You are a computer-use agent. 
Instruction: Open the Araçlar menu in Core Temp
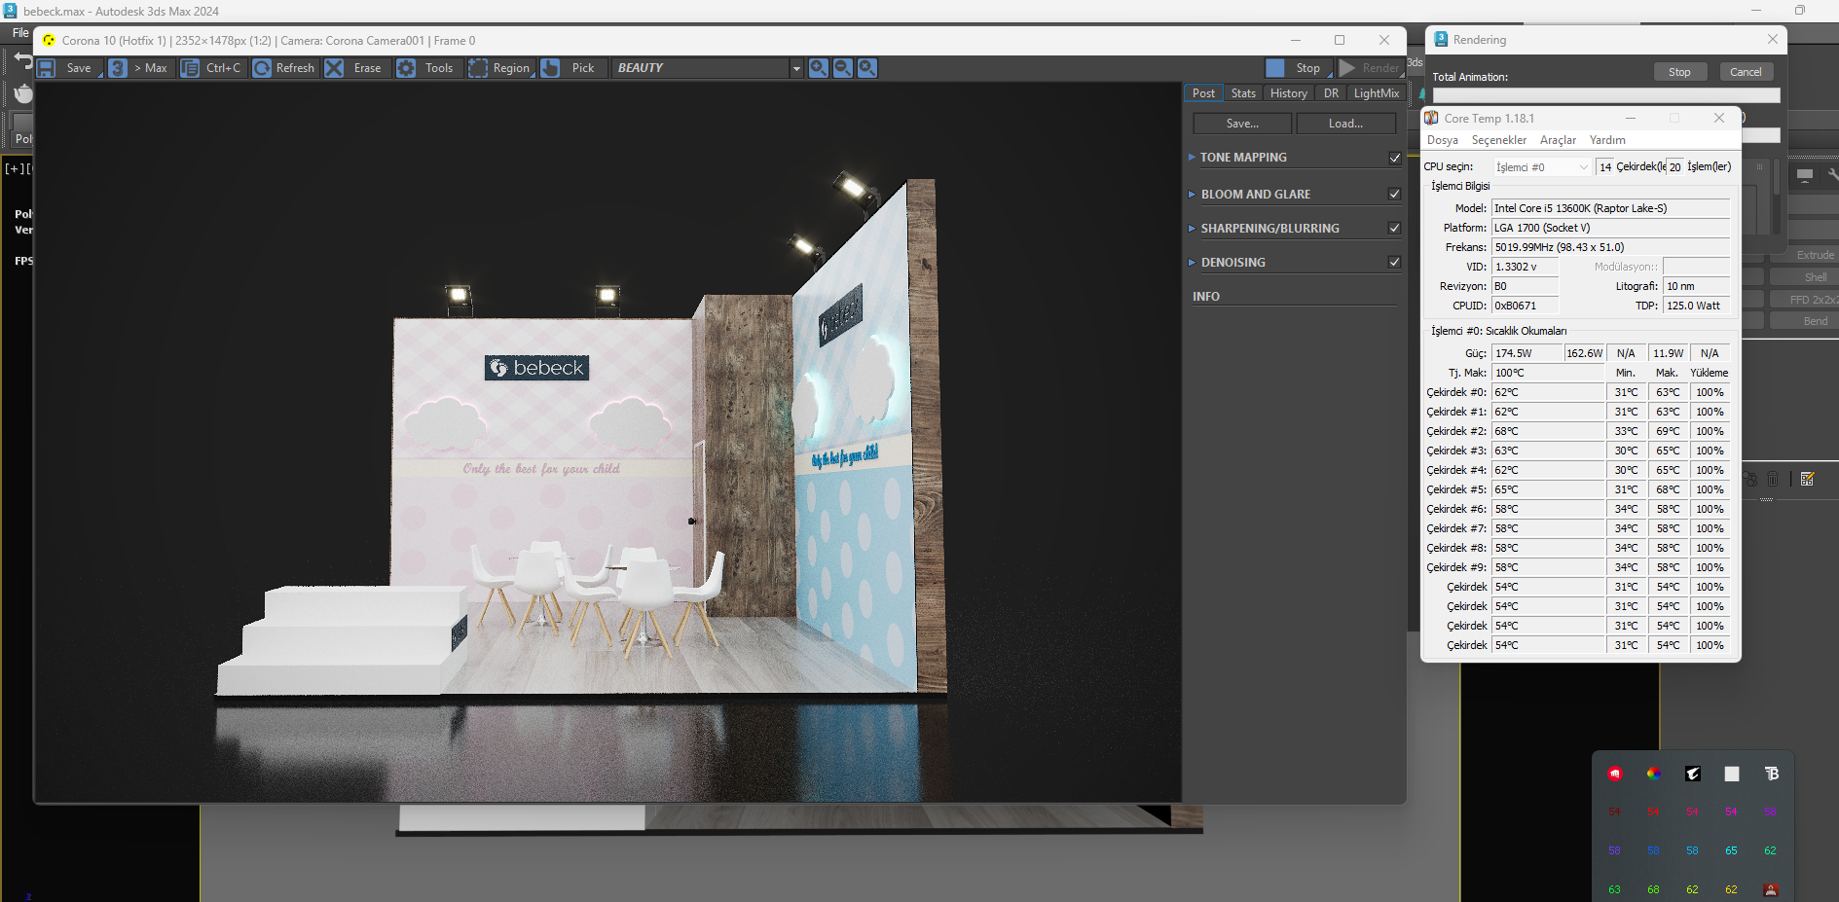1558,140
